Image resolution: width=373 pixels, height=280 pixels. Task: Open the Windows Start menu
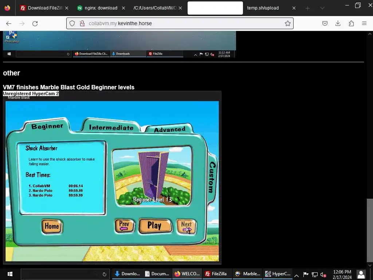10,274
